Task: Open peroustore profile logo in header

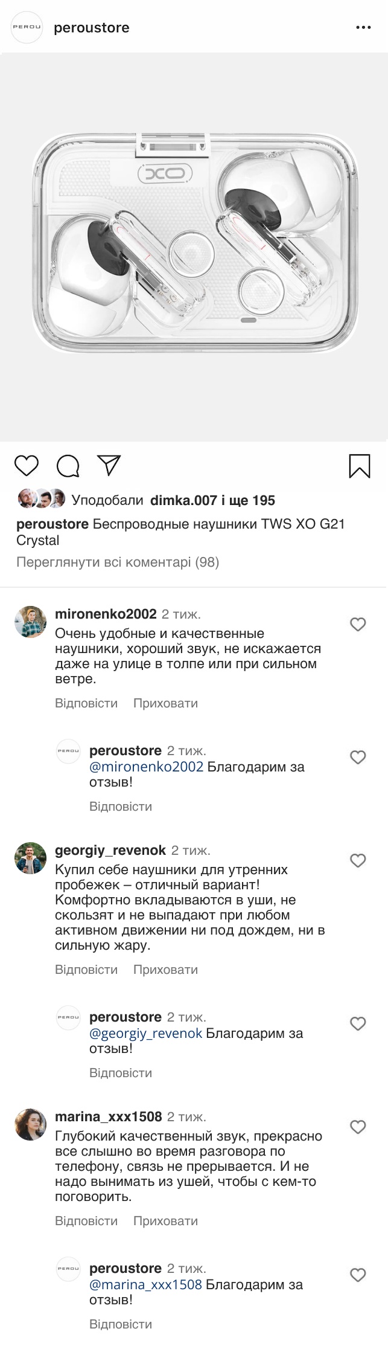Action: [27, 28]
